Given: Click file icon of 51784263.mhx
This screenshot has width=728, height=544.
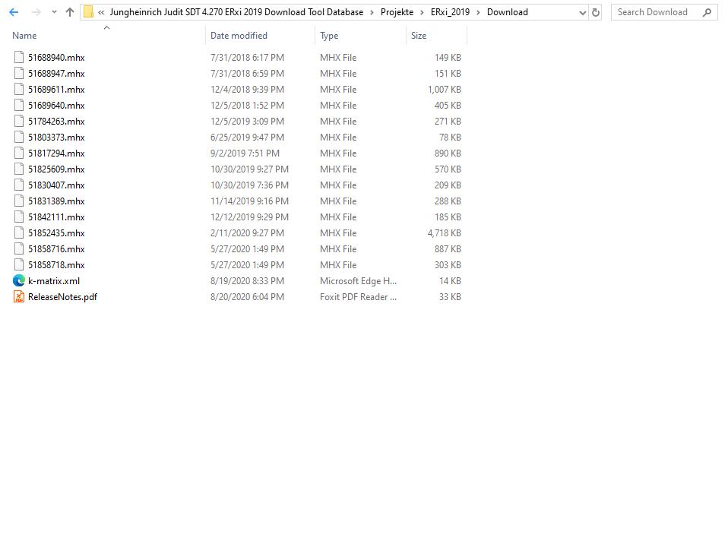Looking at the screenshot, I should (x=18, y=121).
